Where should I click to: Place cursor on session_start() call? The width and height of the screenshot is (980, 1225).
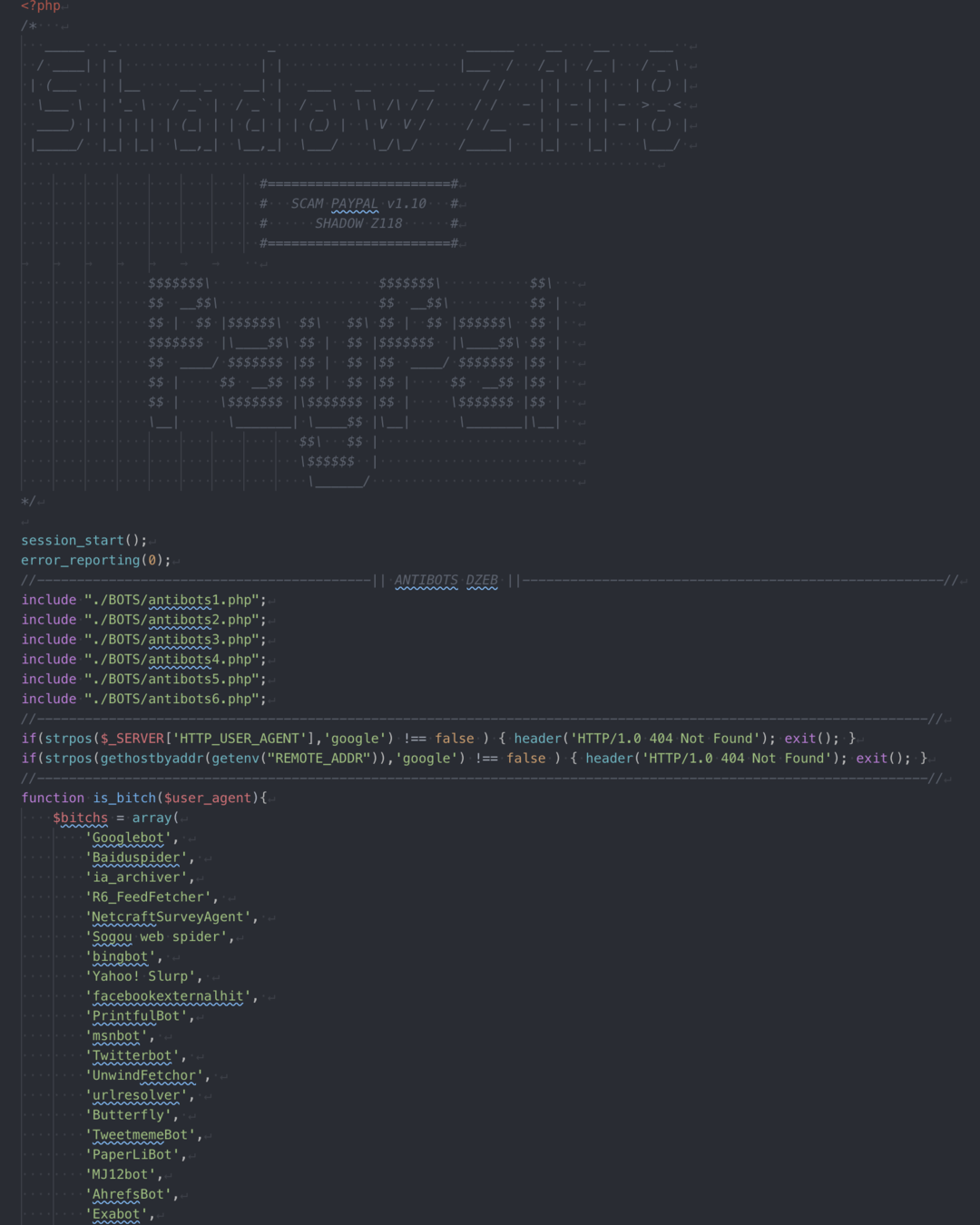[83, 541]
